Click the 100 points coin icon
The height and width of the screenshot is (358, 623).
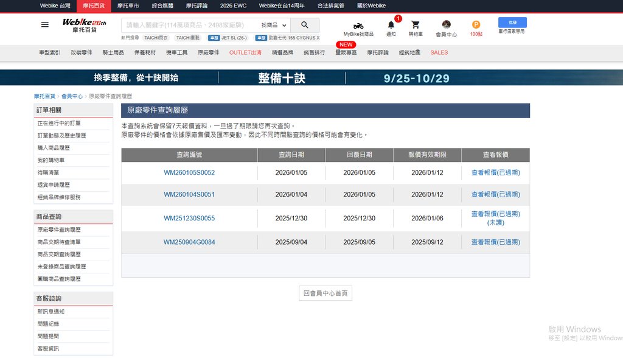point(476,25)
